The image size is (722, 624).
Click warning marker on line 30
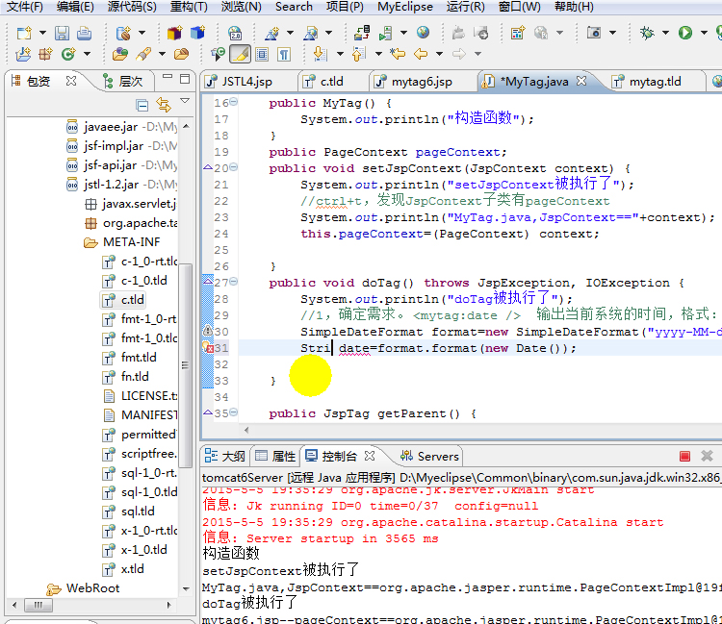(x=208, y=331)
